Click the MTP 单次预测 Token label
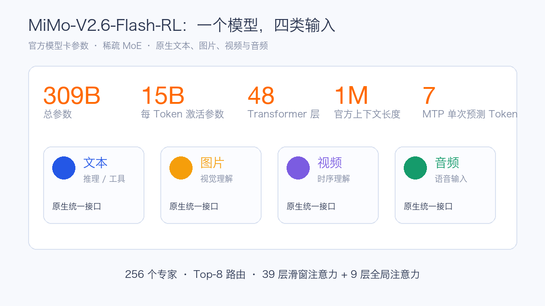This screenshot has height=306, width=545. (470, 114)
